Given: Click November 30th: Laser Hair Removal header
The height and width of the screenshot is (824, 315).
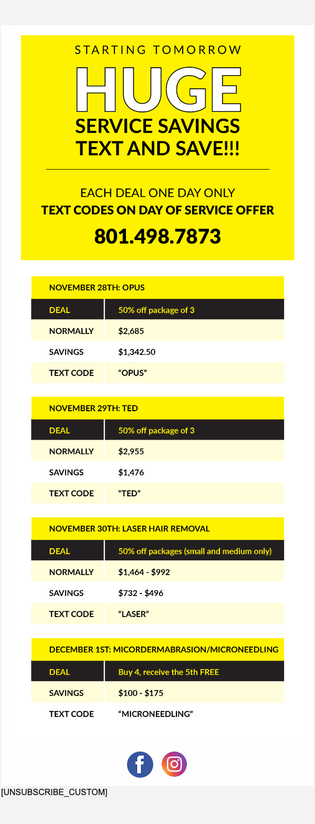Looking at the screenshot, I should (x=129, y=529).
